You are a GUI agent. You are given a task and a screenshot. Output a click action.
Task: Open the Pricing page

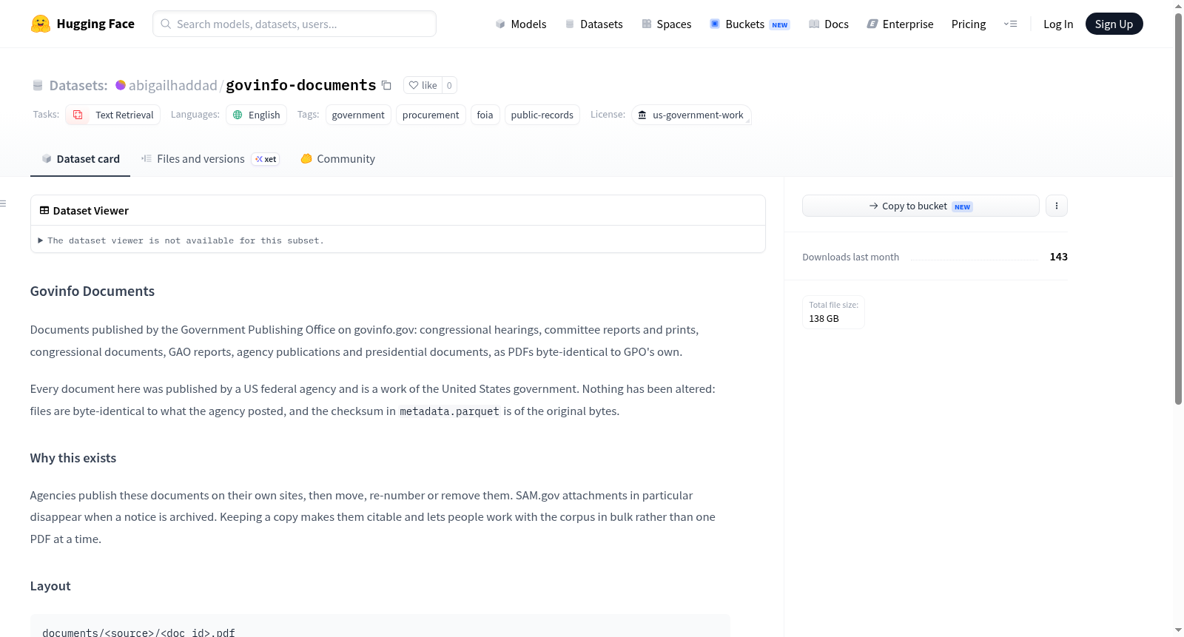pos(969,24)
